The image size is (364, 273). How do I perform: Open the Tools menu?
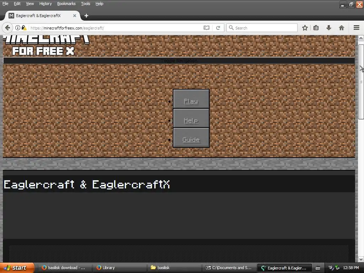pyautogui.click(x=85, y=4)
